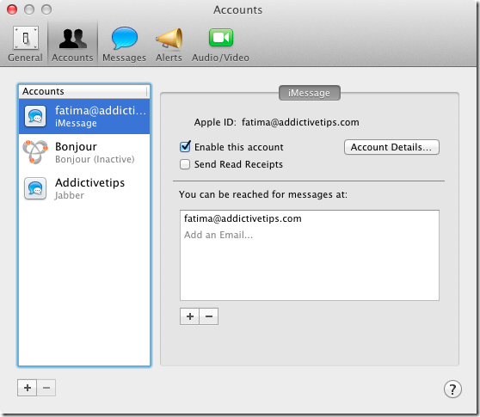Open help with question mark button

coord(452,389)
